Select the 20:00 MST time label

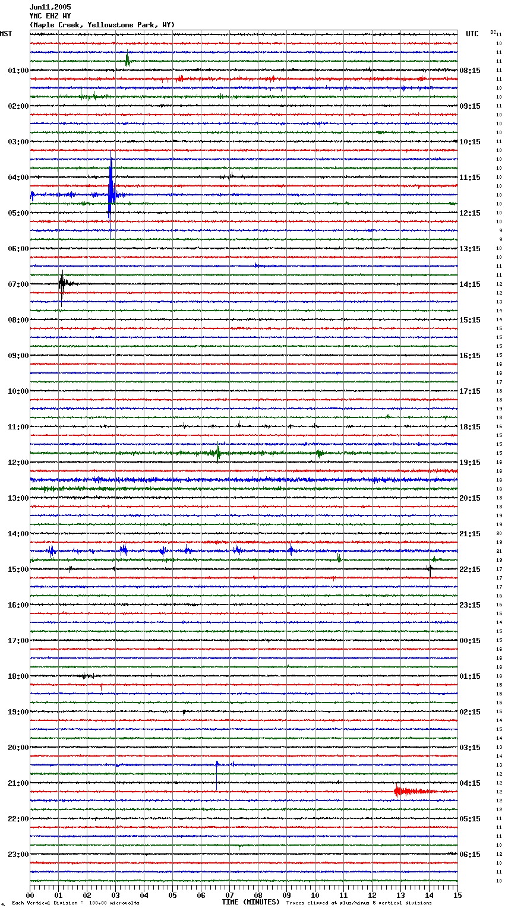[x=18, y=748]
